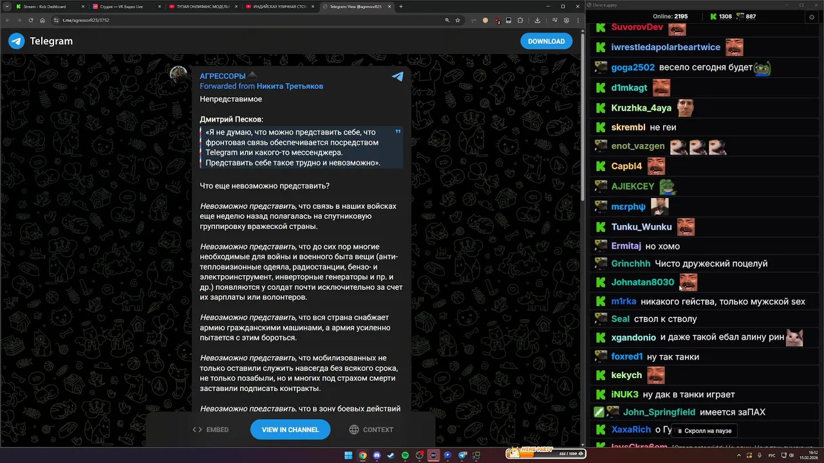Go forward in the browser
This screenshot has width=824, height=463.
(19, 20)
